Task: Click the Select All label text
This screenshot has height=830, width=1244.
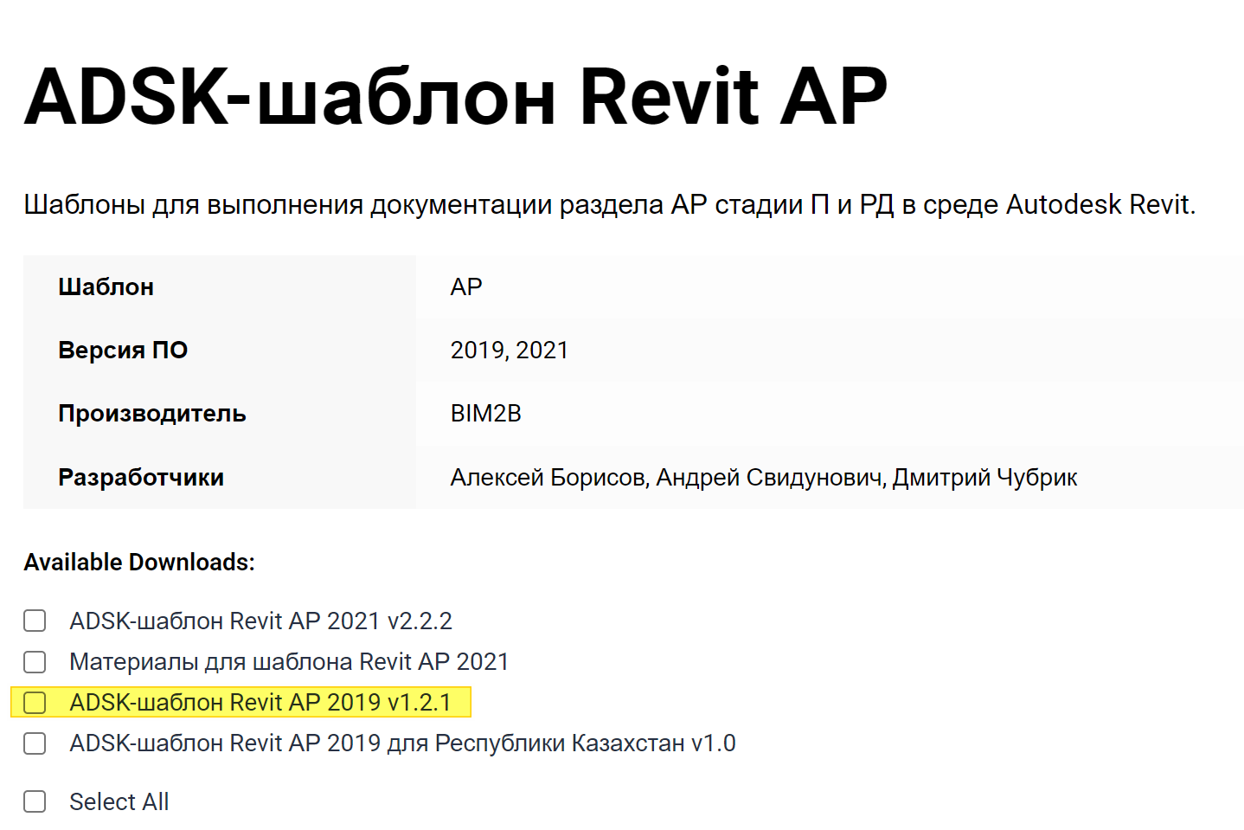Action: click(x=119, y=801)
